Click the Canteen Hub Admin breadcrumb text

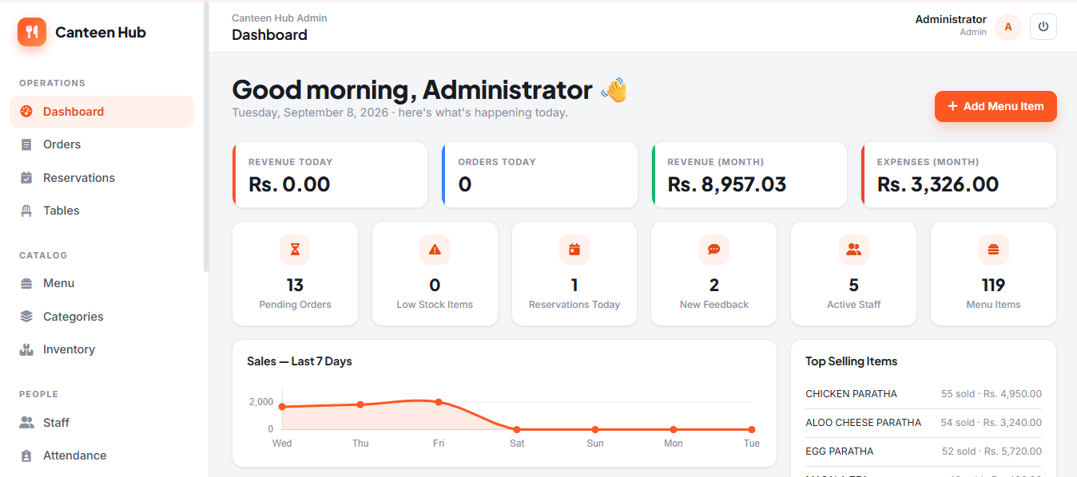(x=280, y=18)
